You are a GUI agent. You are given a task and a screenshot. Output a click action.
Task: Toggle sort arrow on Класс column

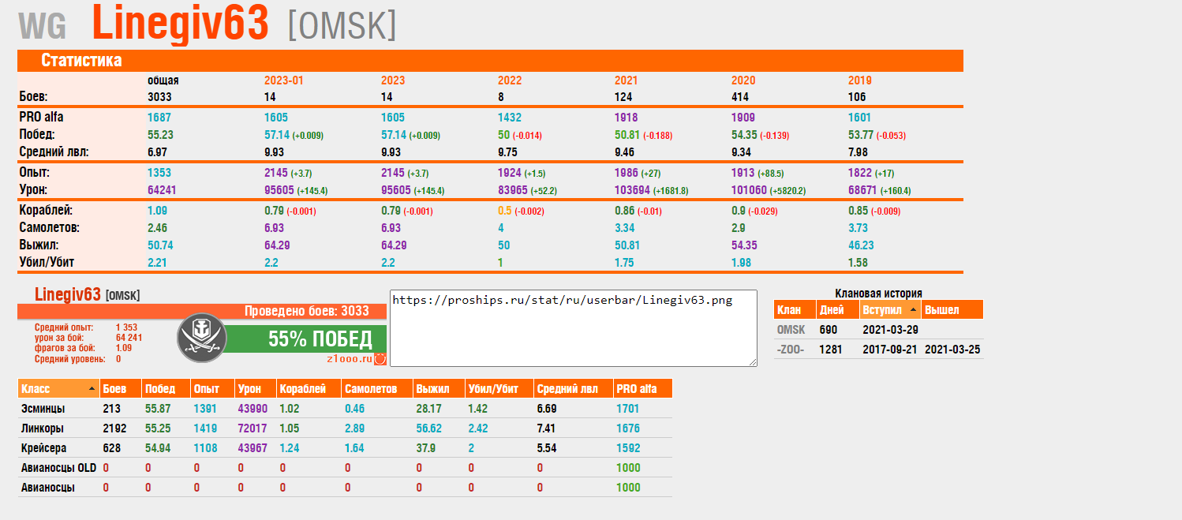(x=92, y=389)
